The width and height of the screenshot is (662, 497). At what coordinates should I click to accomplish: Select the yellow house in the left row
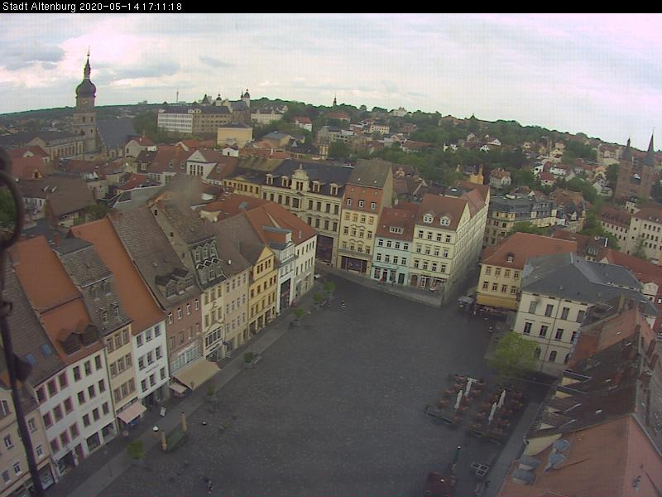(x=263, y=290)
